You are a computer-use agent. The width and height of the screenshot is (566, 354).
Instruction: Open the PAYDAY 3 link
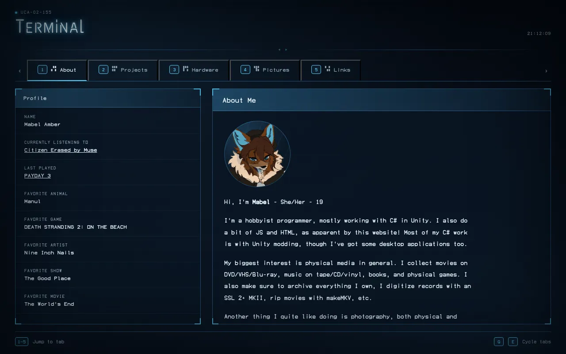(38, 176)
